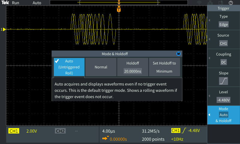The height and width of the screenshot is (144, 240).
Task: Click the 31.2MS/s sample rate readout
Action: (151, 131)
